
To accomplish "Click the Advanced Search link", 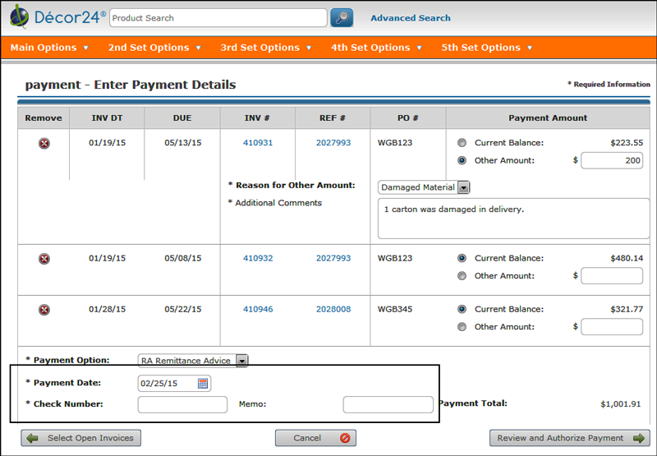I will pos(410,18).
